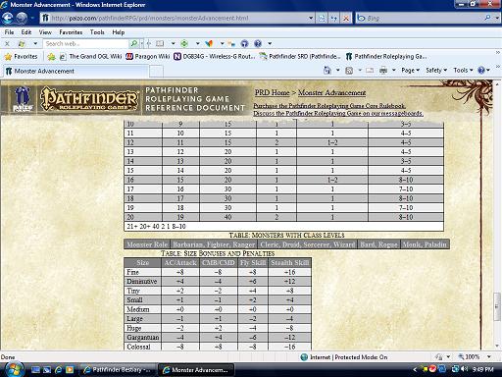Open a new blank tab
Viewport: 502px width, 377px height.
[156, 71]
